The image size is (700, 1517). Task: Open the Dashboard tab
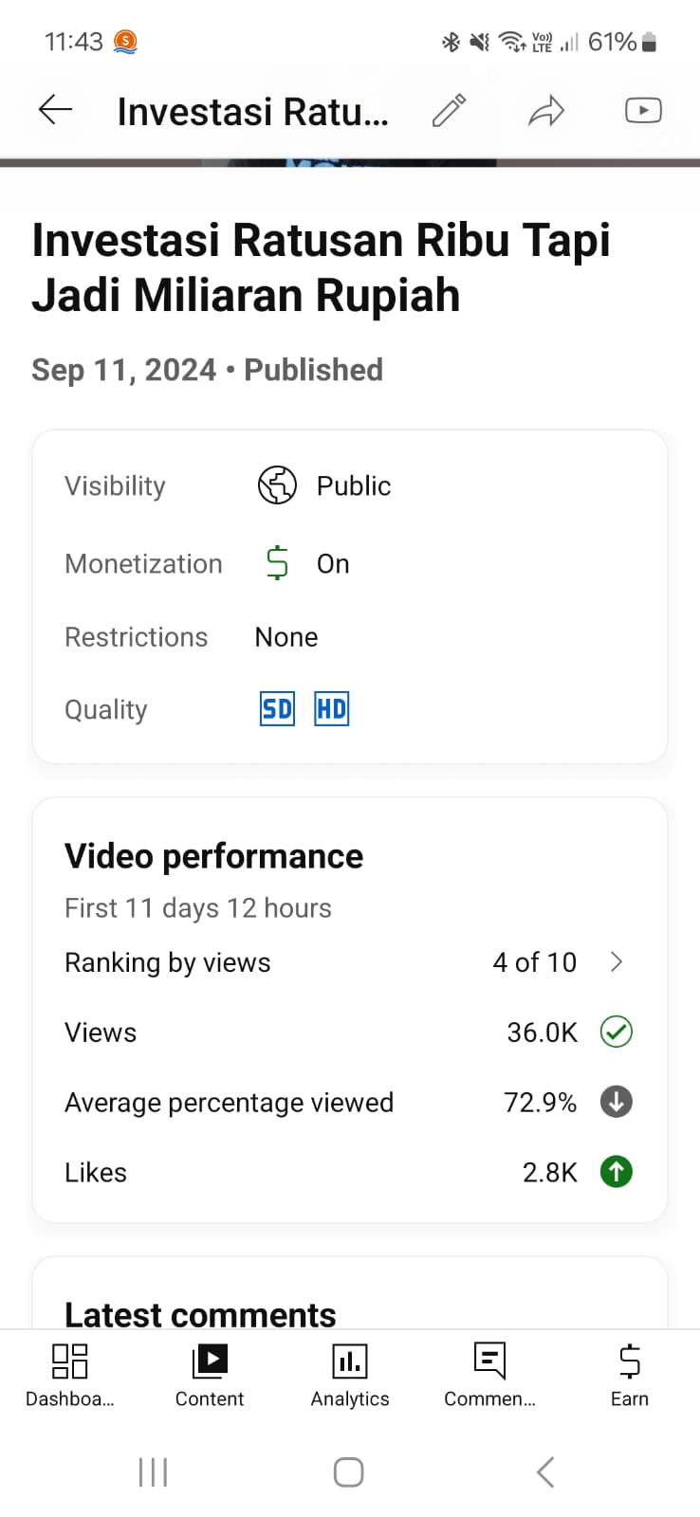click(x=69, y=1374)
